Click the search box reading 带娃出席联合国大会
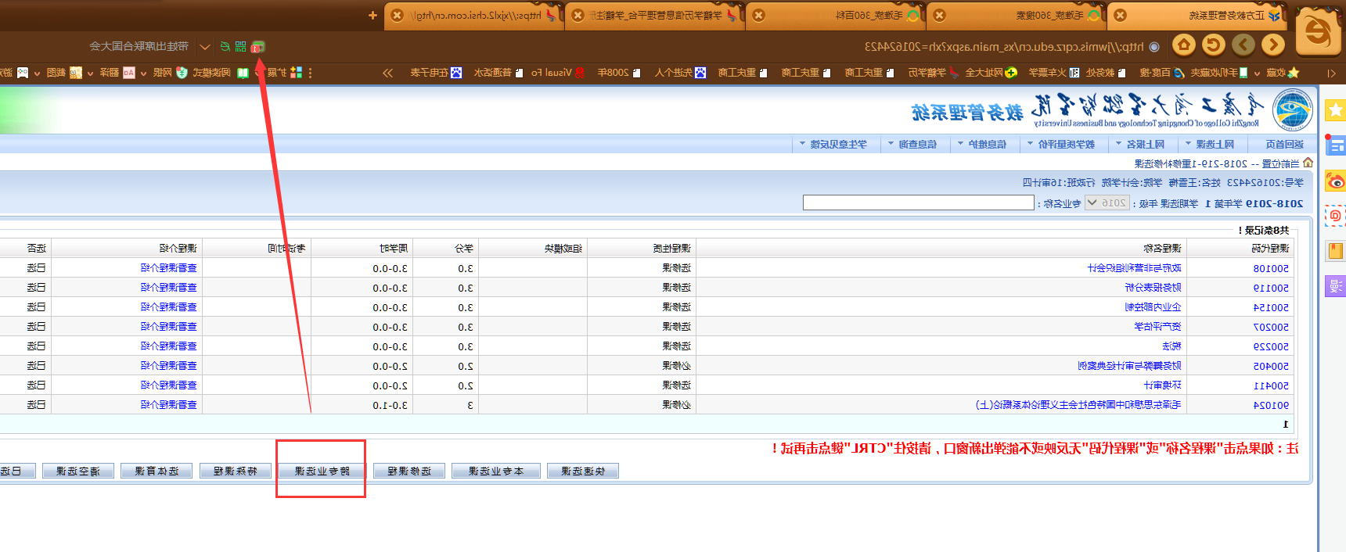The height and width of the screenshot is (552, 1346). tap(139, 47)
